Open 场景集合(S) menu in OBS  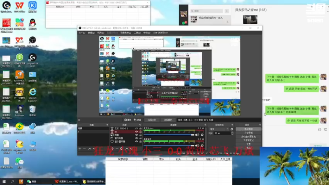point(126,33)
